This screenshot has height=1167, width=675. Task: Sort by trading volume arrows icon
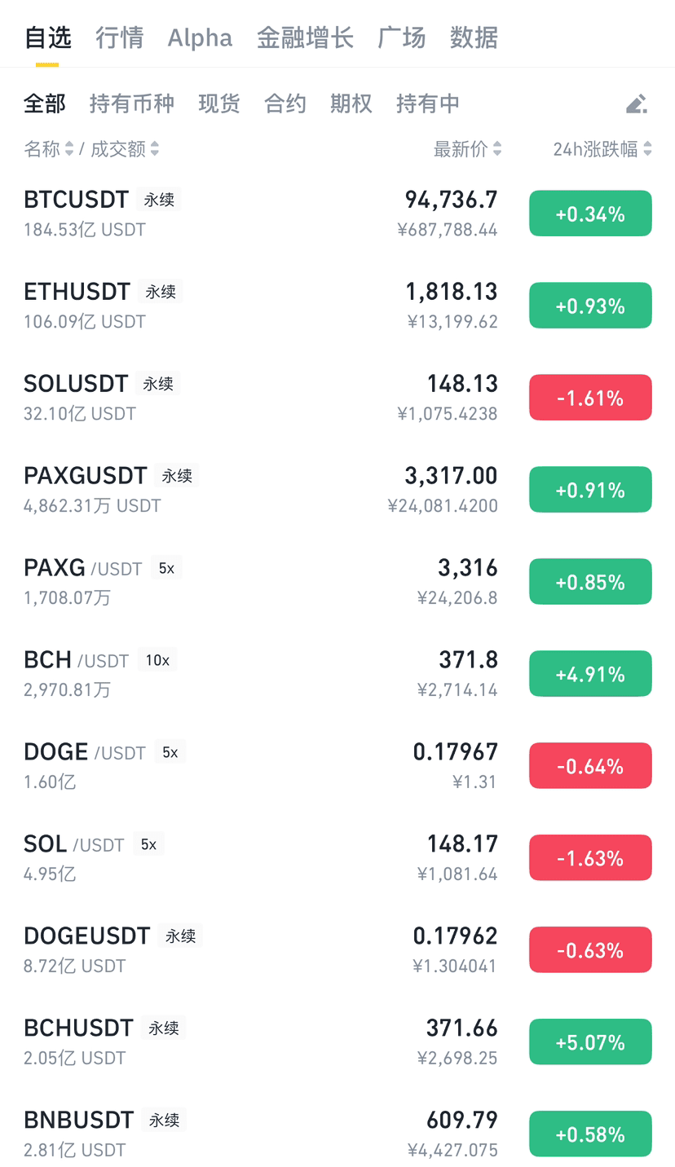pyautogui.click(x=155, y=149)
